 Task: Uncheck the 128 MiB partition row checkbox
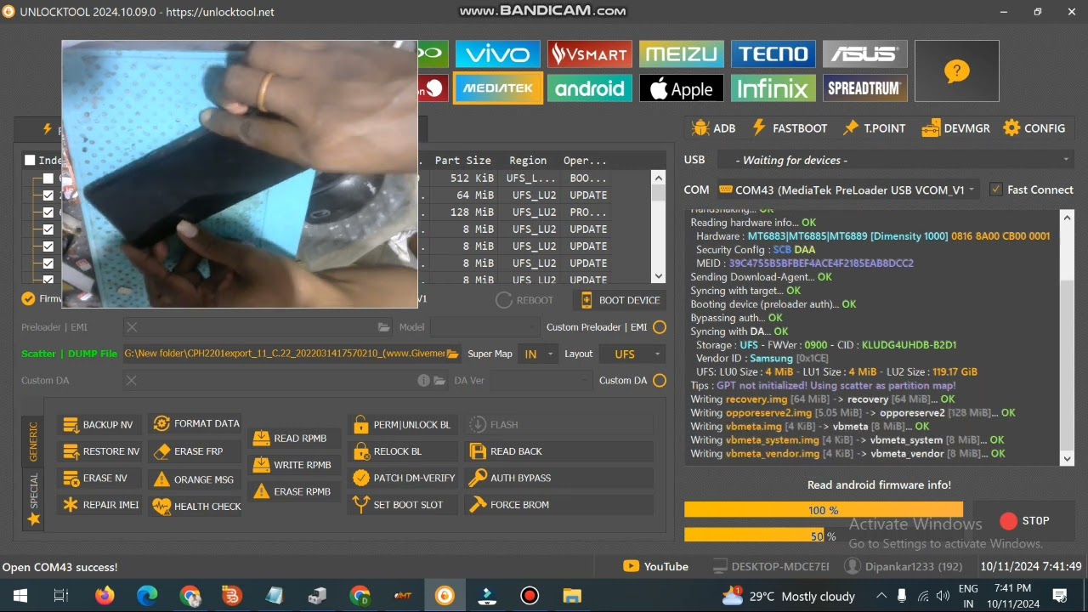(x=48, y=212)
